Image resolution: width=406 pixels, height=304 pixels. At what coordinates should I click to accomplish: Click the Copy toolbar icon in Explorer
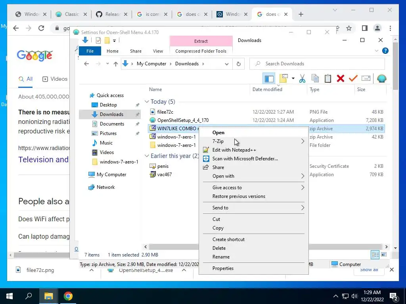[315, 78]
